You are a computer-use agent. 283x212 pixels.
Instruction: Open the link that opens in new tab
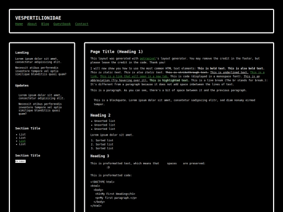click(x=134, y=76)
